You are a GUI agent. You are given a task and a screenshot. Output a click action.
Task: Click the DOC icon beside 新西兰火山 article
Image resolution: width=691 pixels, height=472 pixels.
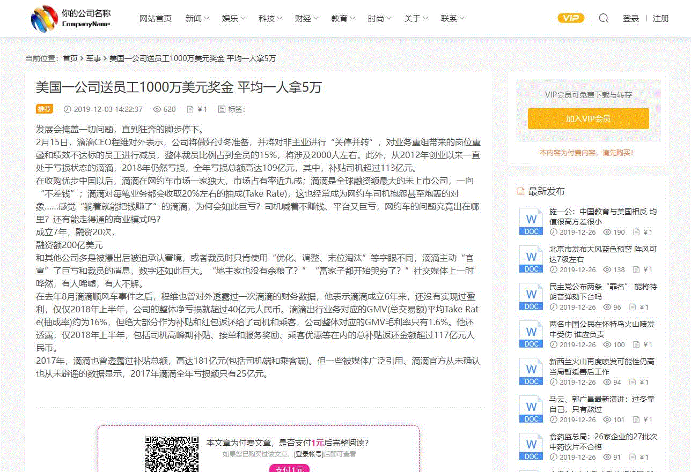tap(531, 371)
